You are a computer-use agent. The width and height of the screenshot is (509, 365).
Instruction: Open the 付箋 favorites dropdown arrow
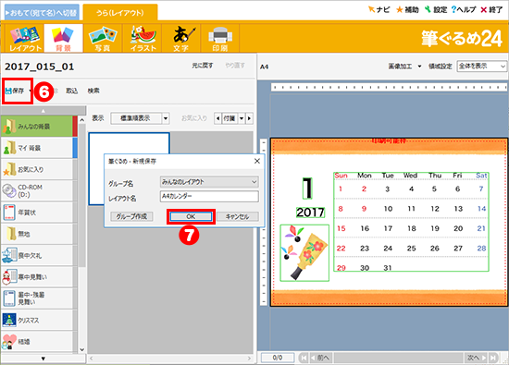coord(242,118)
